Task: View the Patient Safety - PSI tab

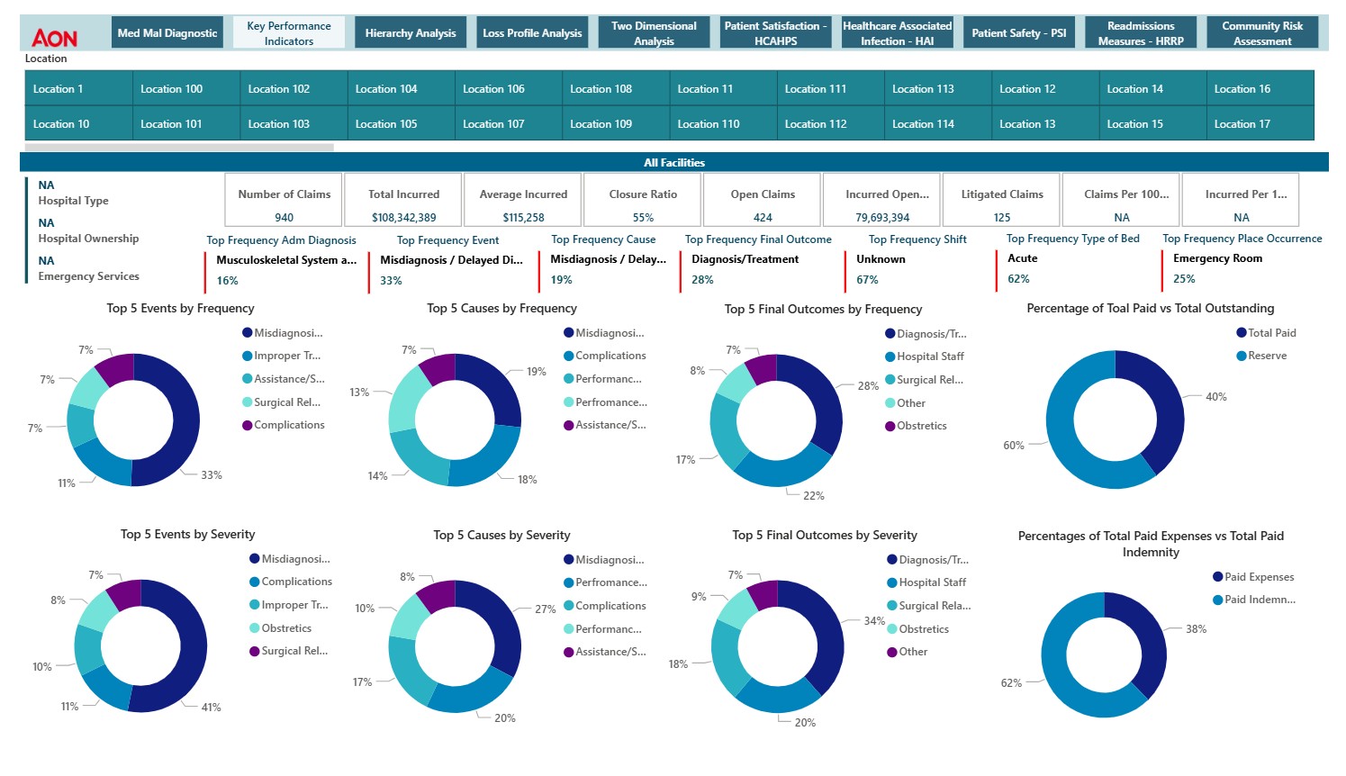Action: (1018, 32)
